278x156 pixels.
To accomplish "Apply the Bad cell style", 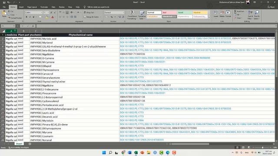I will (169, 13).
